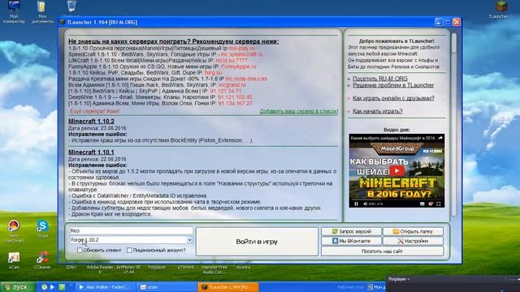Click the µTorrent desktop icon label
520x292 pixels.
tap(186, 267)
